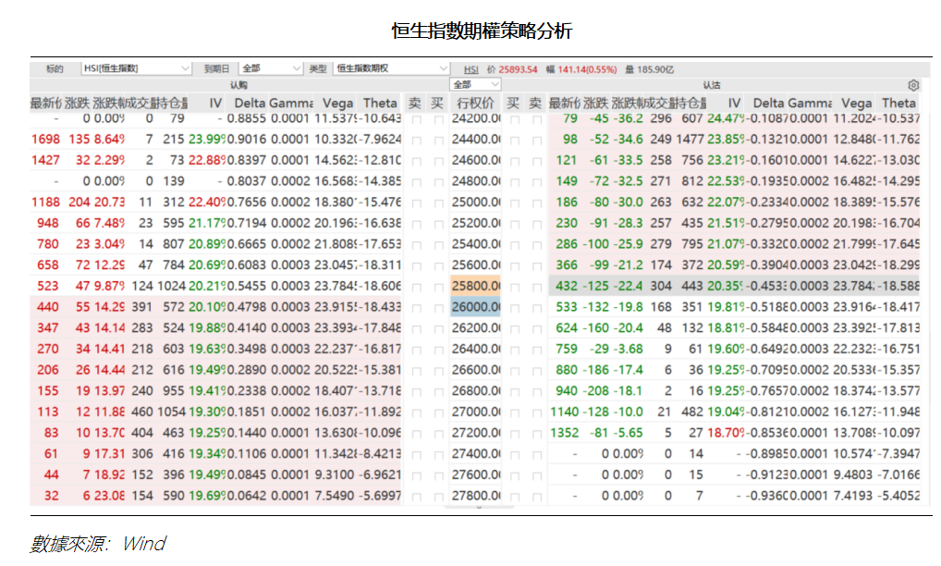Click call last price 948
This screenshot has height=566, width=941.
(48, 223)
